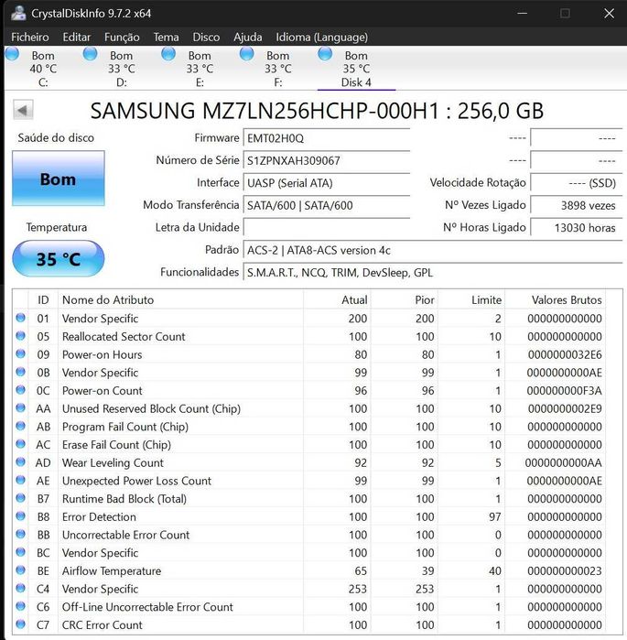Click status dot for Power-on Hours
This screenshot has height=640, width=627.
[20, 353]
